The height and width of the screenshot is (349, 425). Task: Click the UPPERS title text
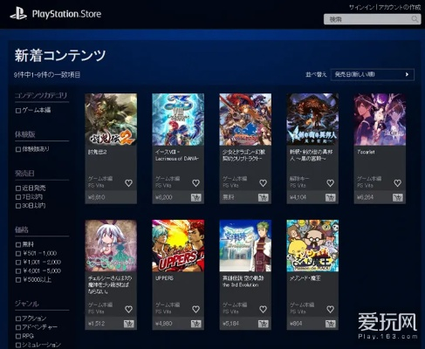pyautogui.click(x=164, y=278)
